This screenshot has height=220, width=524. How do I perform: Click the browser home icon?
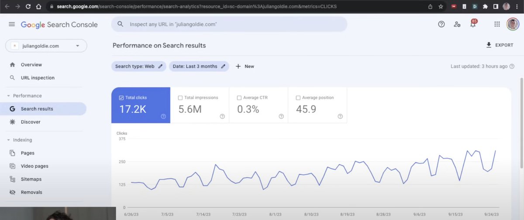(x=38, y=7)
